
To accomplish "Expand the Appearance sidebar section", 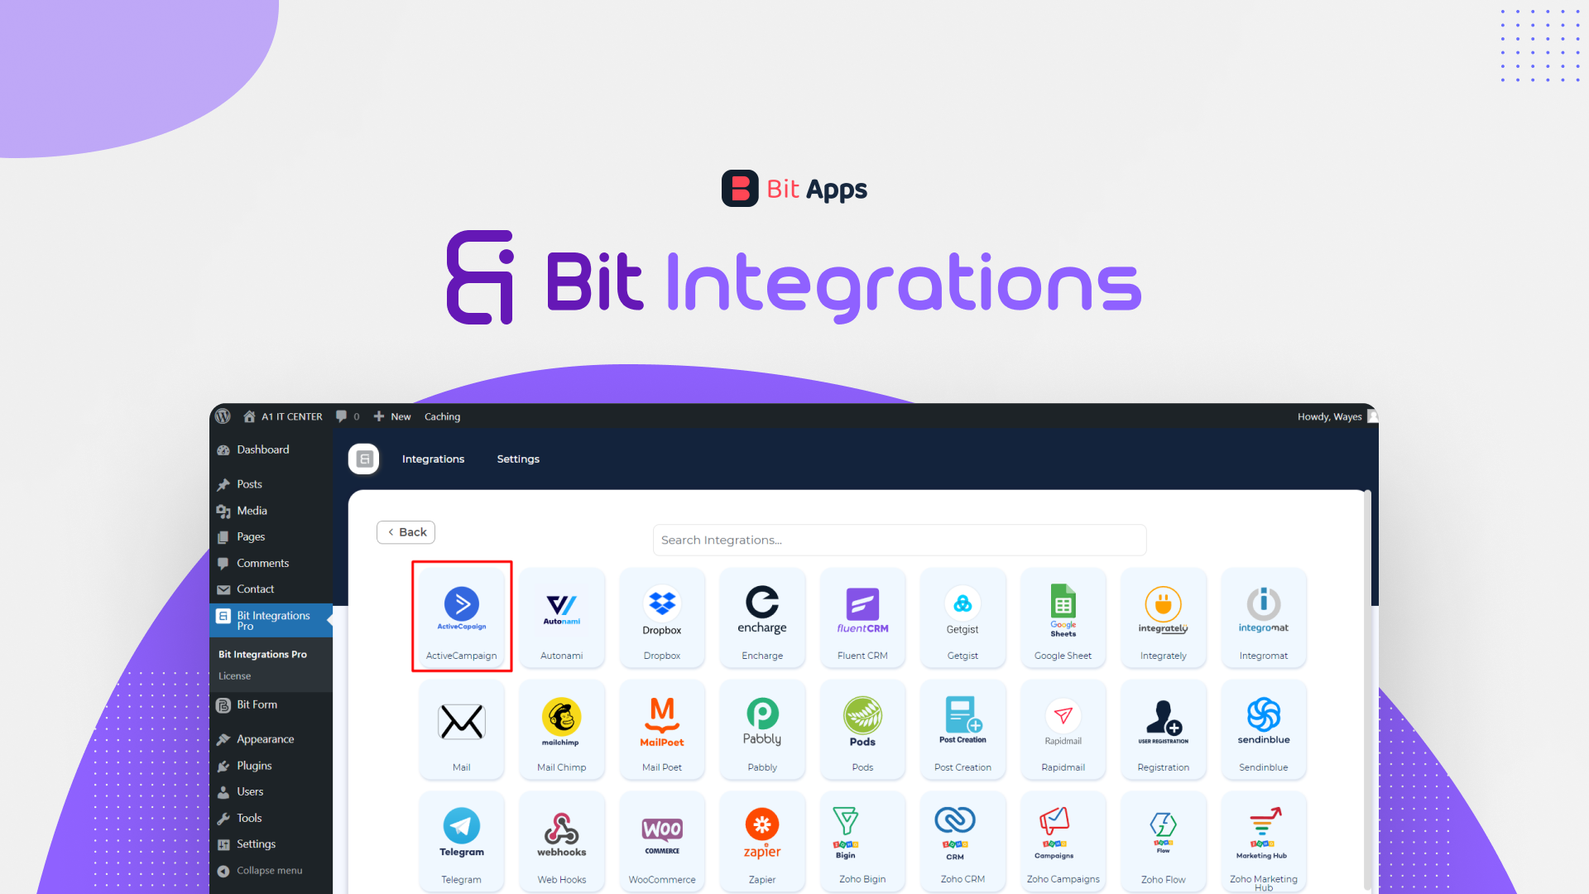I will click(x=263, y=739).
